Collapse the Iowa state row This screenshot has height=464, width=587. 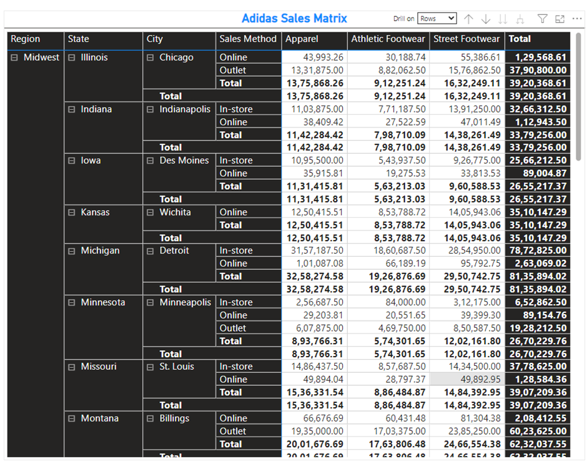[72, 160]
